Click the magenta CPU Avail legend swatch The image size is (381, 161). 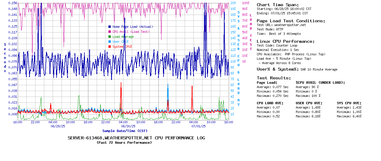pyautogui.click(x=110, y=32)
